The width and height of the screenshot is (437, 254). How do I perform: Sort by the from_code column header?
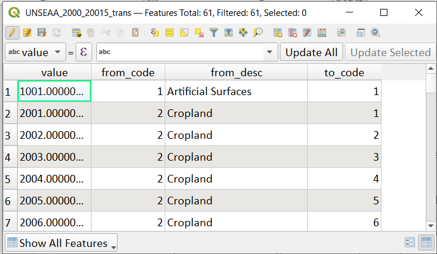pyautogui.click(x=128, y=73)
